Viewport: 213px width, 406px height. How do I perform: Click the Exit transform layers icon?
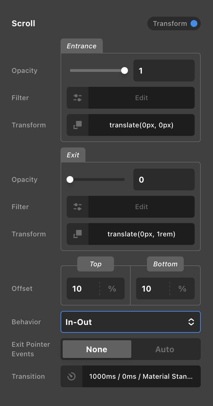(78, 234)
